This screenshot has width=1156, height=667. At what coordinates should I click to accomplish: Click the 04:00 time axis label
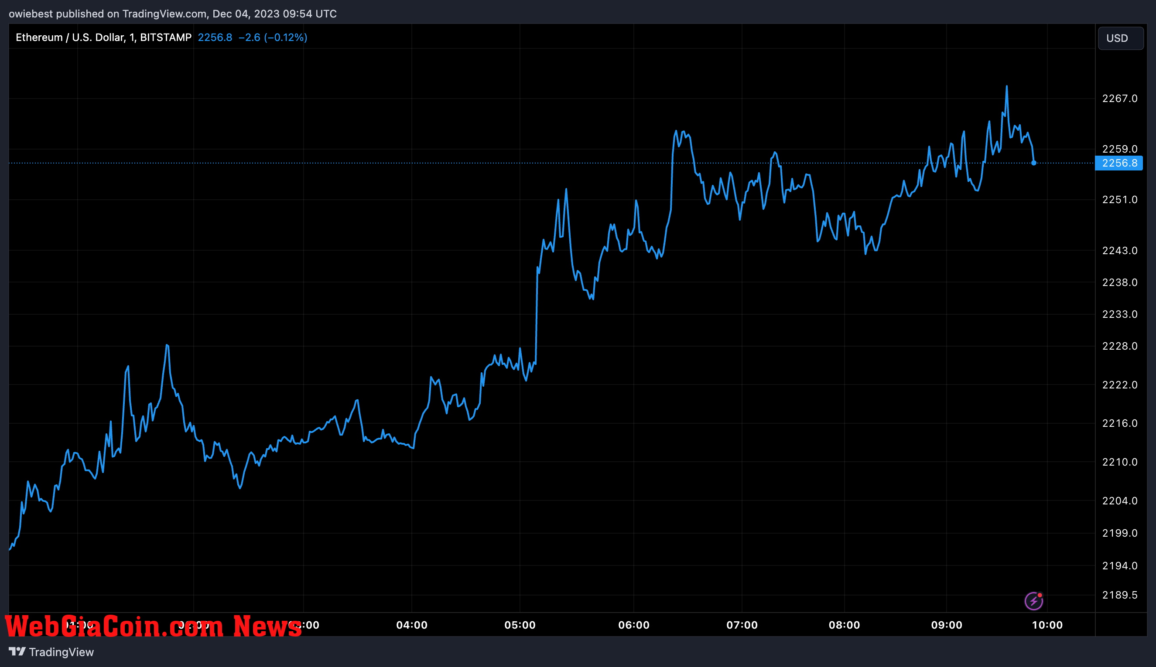pos(412,625)
